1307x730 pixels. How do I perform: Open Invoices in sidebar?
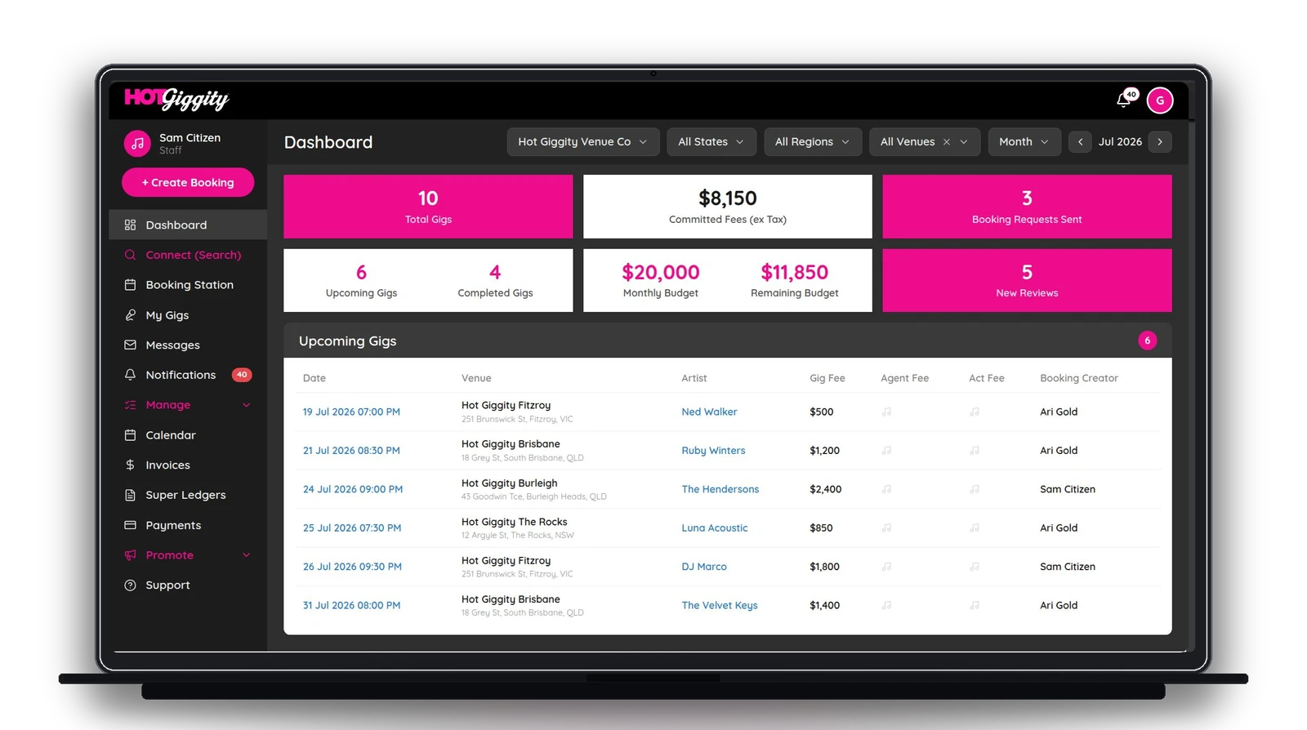tap(188, 465)
